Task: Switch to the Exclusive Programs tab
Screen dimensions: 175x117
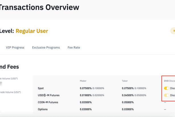Action: click(x=46, y=48)
